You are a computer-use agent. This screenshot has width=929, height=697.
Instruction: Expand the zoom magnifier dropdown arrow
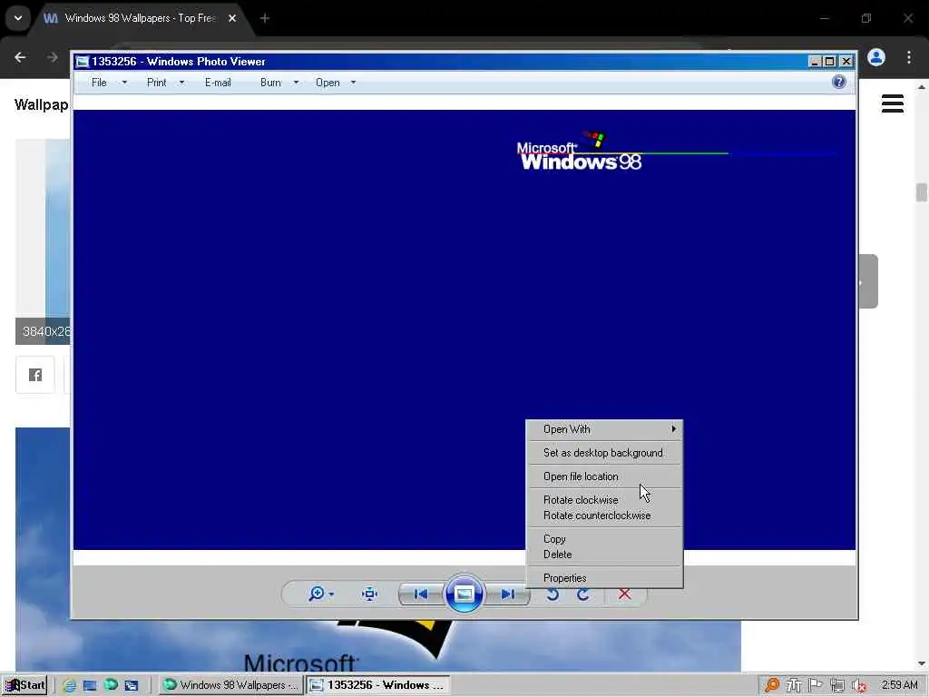pos(331,594)
